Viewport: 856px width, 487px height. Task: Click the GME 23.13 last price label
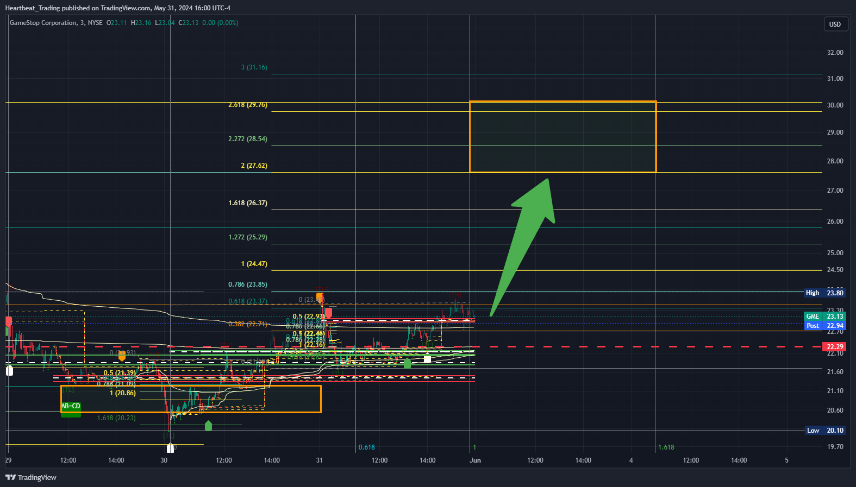824,317
